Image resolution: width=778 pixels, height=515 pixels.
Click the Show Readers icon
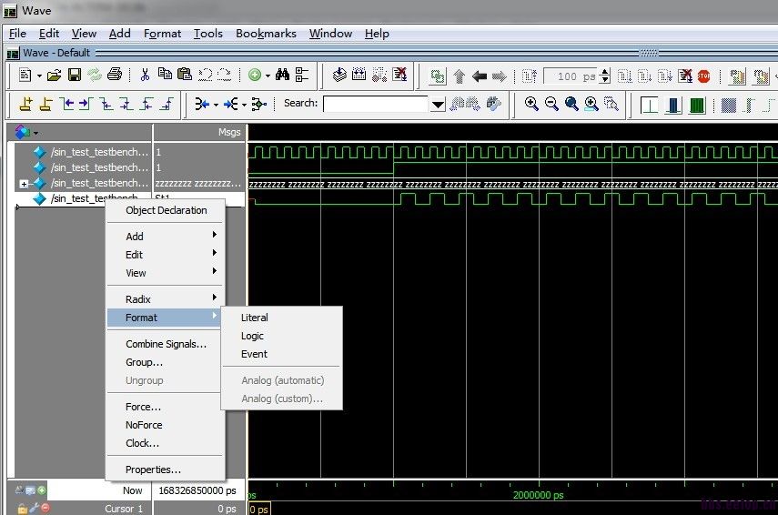pos(231,104)
